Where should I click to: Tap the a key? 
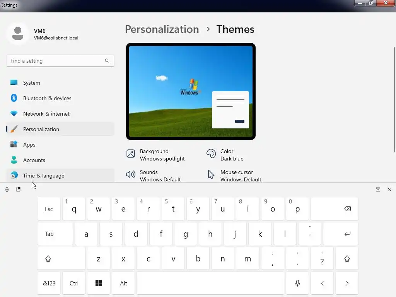pos(86,234)
